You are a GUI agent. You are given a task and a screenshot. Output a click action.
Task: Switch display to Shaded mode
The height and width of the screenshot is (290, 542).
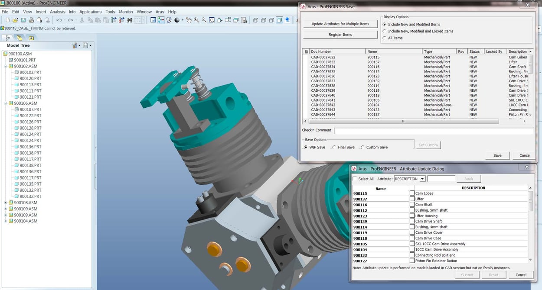[x=279, y=20]
